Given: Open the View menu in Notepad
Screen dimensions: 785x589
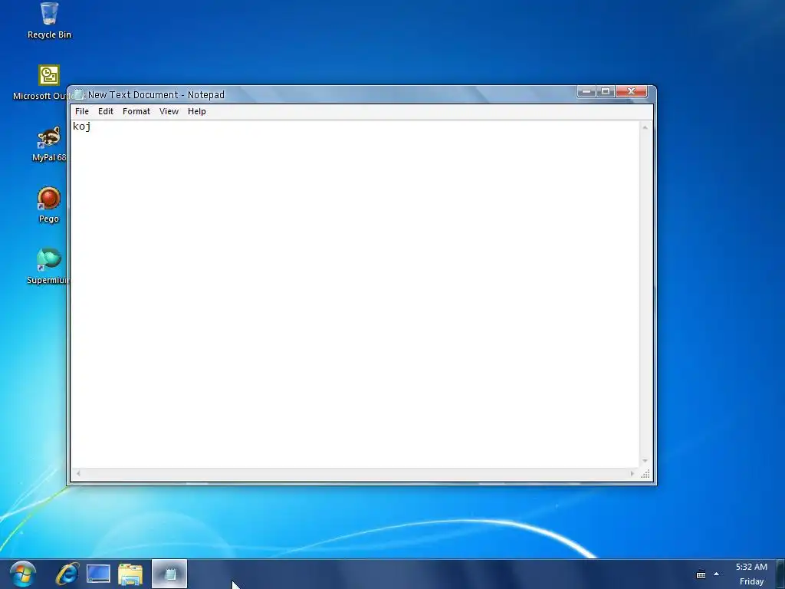Looking at the screenshot, I should pos(169,111).
